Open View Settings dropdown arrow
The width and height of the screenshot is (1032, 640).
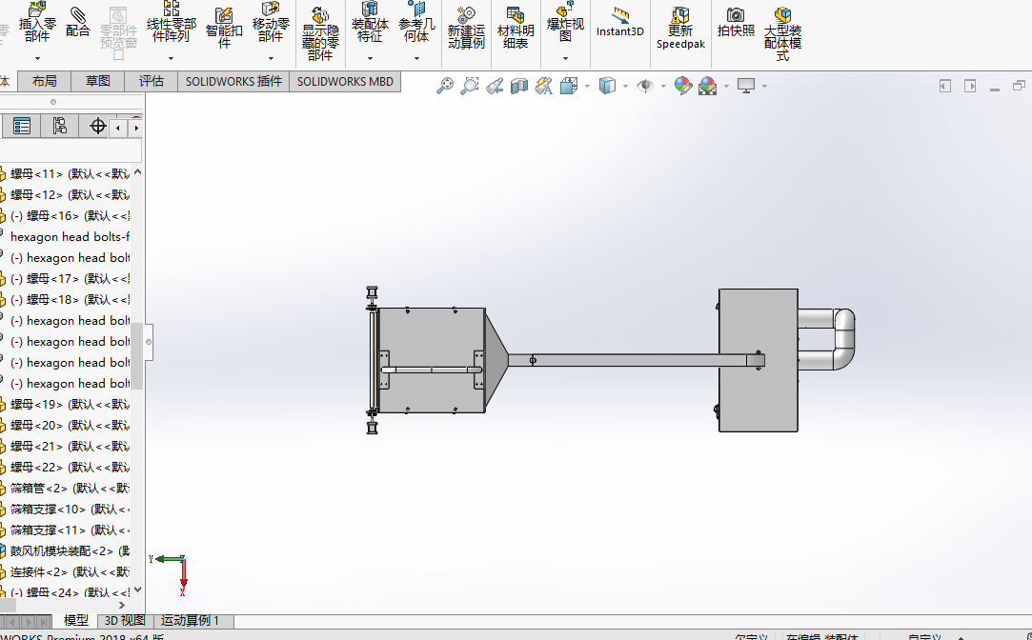[x=764, y=86]
